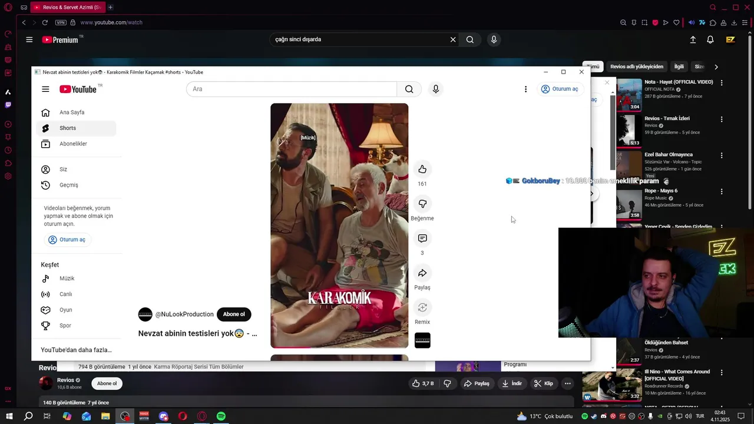
Task: Like the Revios video with 3,7 B
Action: pyautogui.click(x=424, y=383)
